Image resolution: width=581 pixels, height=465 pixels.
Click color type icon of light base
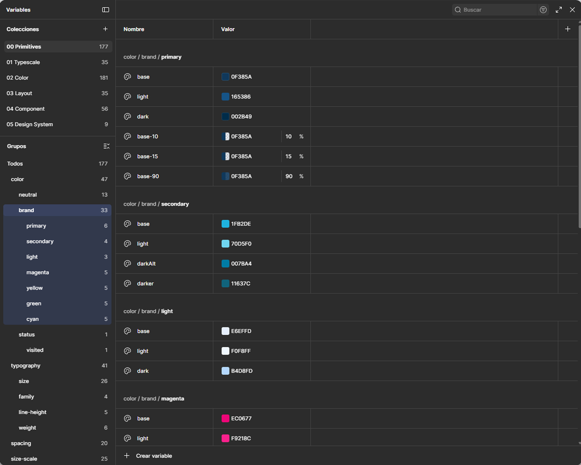tap(127, 331)
